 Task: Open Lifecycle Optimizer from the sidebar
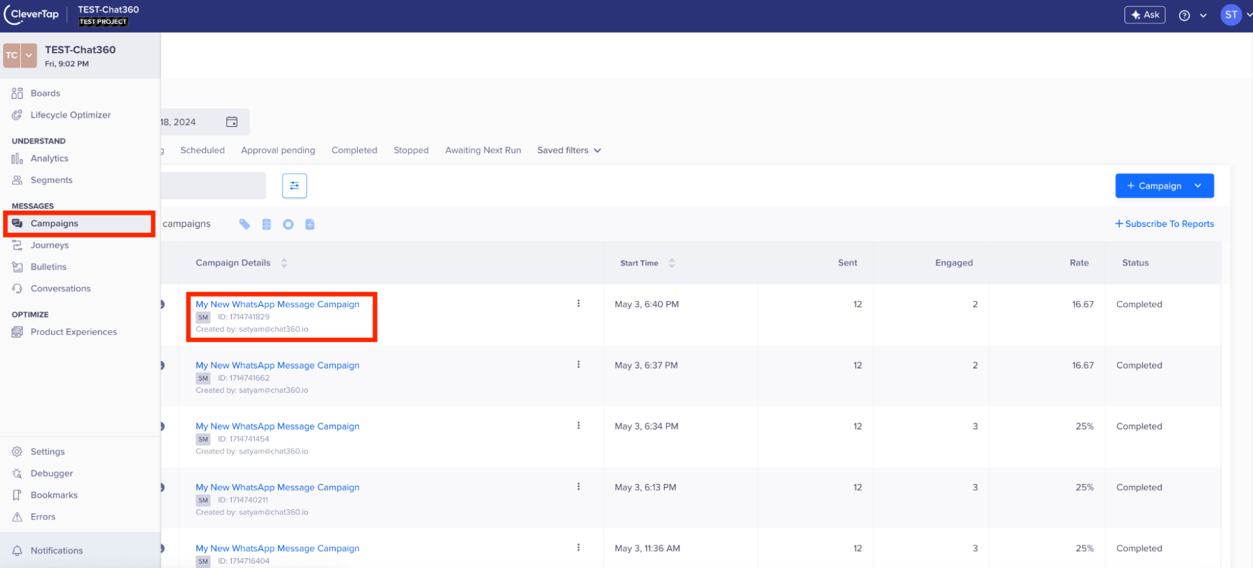(70, 115)
